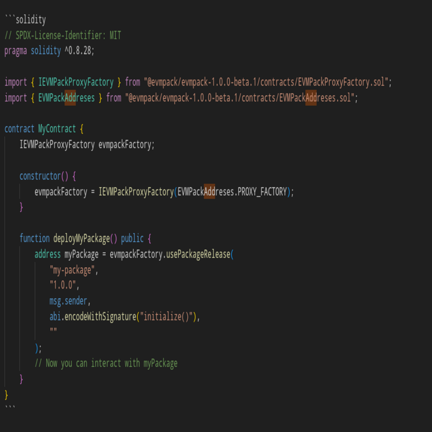Viewport: 432px width, 432px height.
Task: Click the "evmpackFactory;" state variable declaration
Action: point(126,145)
